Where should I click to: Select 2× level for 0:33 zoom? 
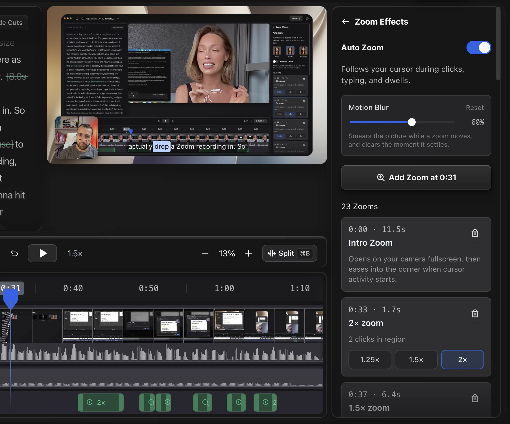(x=462, y=360)
